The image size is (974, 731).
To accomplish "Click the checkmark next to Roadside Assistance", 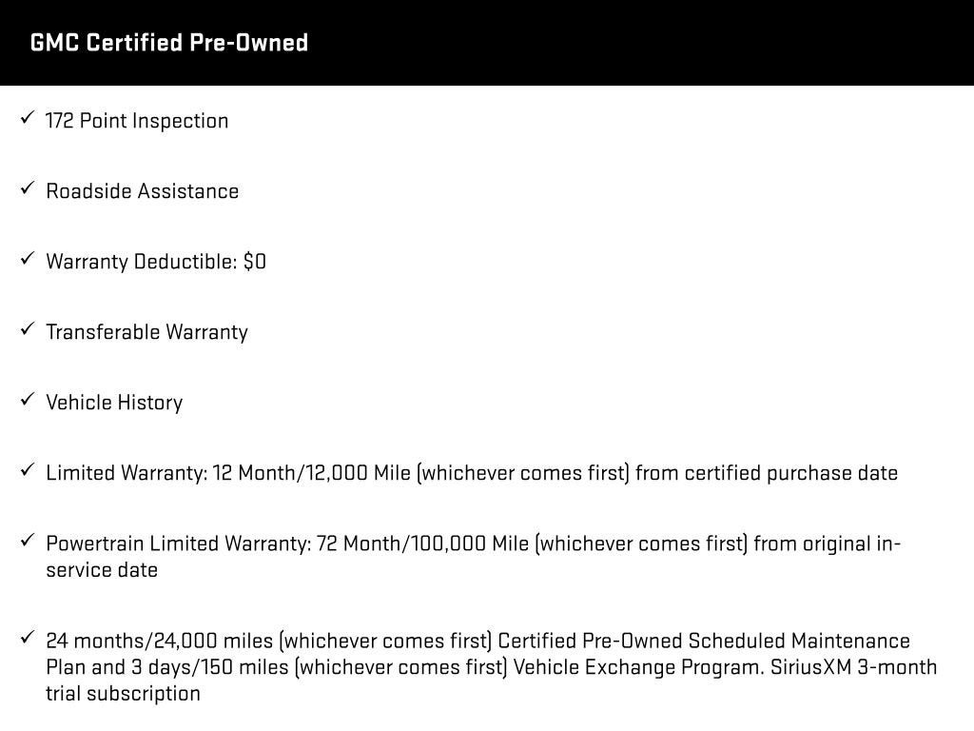I will [27, 189].
